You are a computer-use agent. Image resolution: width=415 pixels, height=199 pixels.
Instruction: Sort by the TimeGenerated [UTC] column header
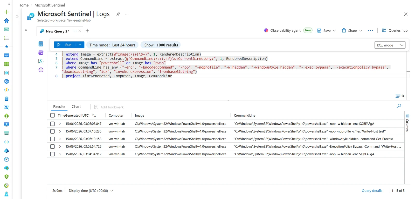point(74,115)
